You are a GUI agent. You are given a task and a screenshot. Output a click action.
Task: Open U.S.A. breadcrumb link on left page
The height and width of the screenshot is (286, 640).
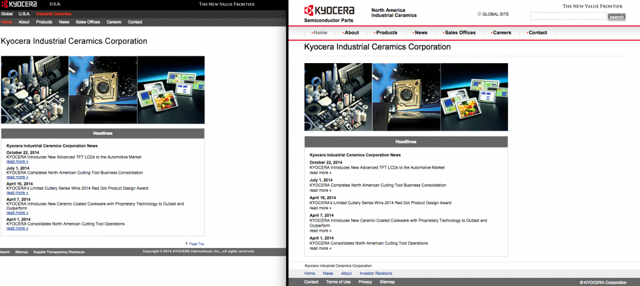coord(24,14)
